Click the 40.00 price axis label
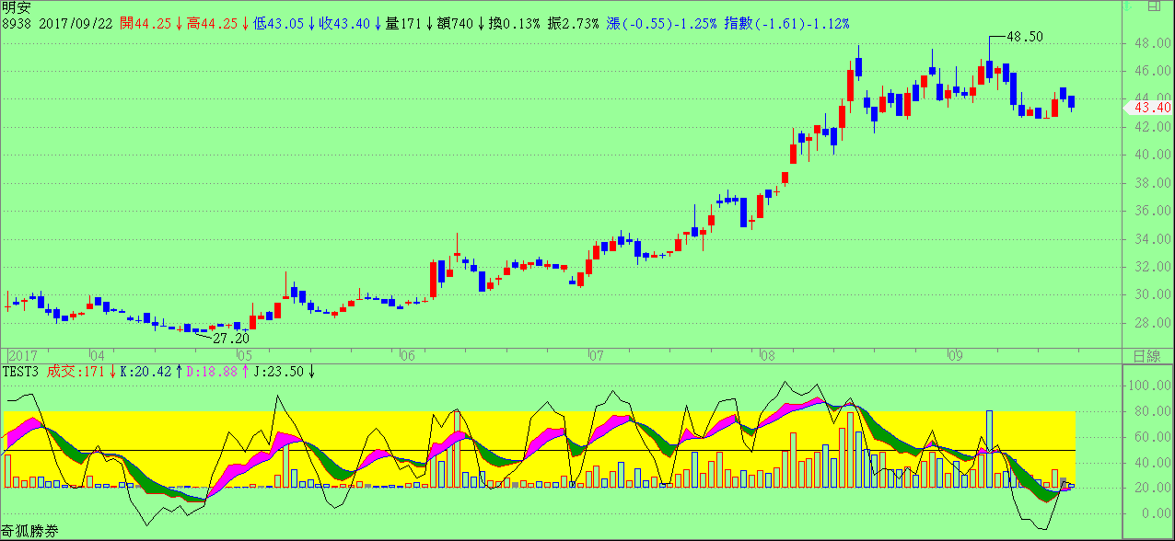Image resolution: width=1175 pixels, height=541 pixels. click(x=1152, y=155)
